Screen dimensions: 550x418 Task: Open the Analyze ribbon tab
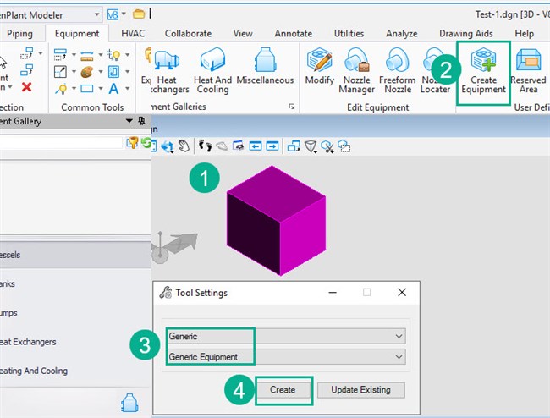click(x=402, y=34)
